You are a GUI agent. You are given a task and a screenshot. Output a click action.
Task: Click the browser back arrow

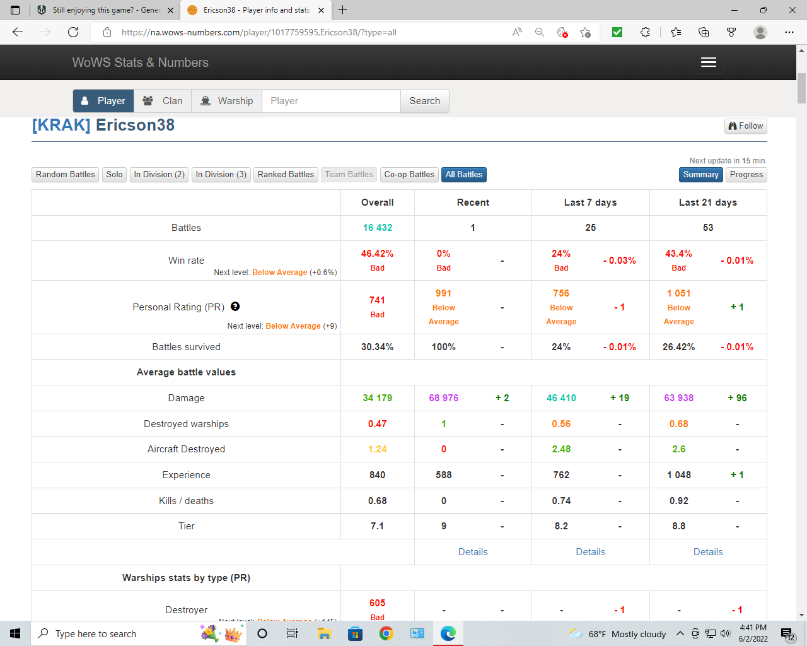18,32
